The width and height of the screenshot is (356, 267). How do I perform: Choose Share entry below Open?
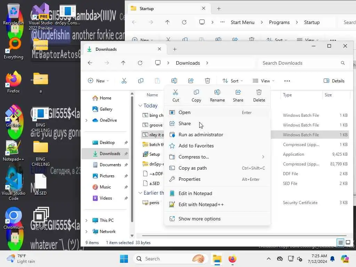pyautogui.click(x=217, y=123)
